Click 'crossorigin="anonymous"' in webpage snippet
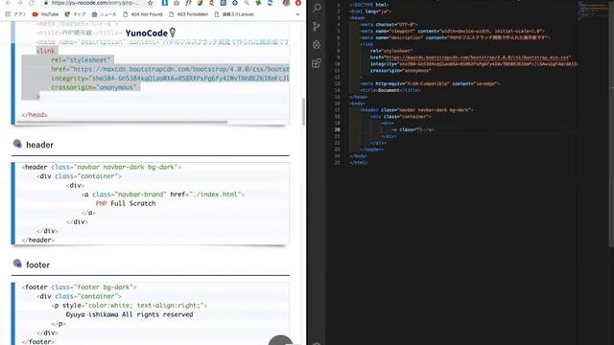The image size is (614, 345). pyautogui.click(x=94, y=87)
